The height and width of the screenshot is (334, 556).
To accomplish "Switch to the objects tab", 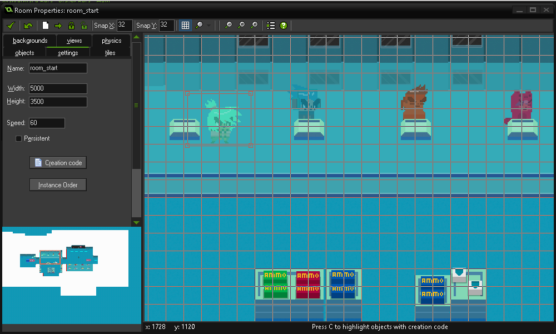I will (x=24, y=53).
